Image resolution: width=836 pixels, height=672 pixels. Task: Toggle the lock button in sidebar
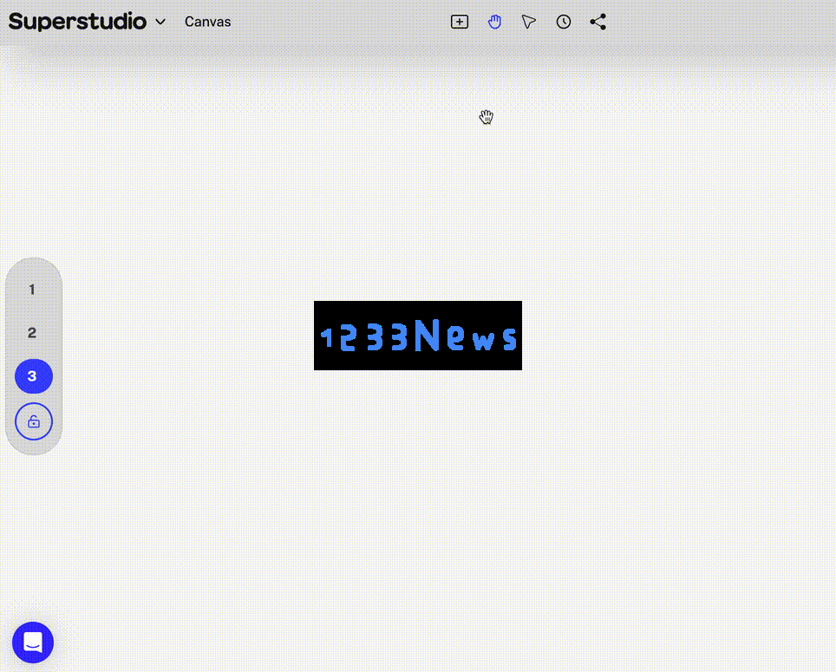34,421
